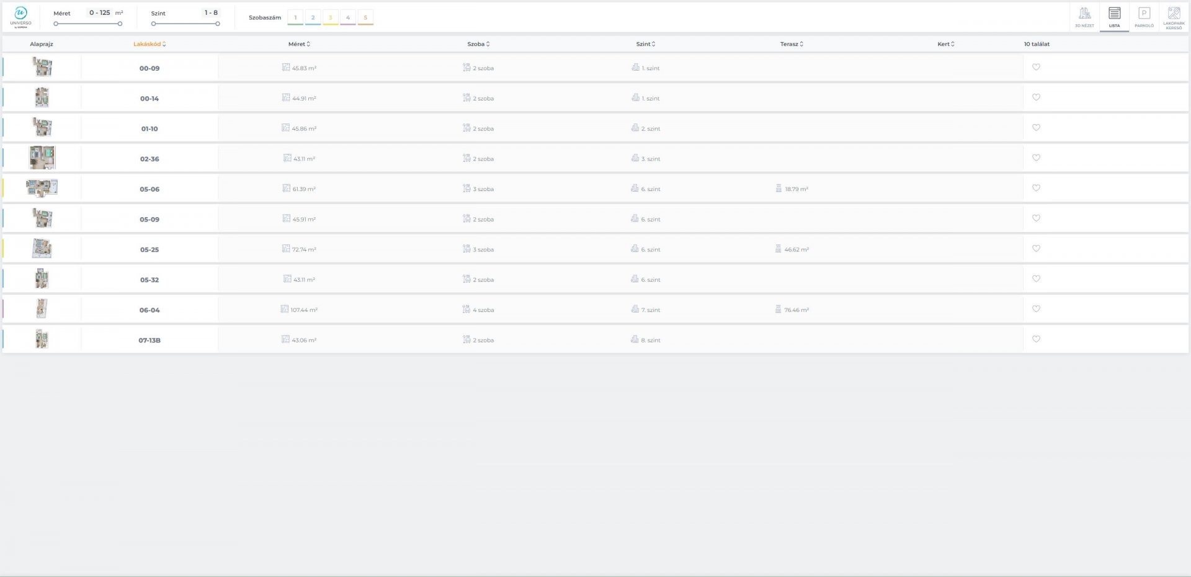This screenshot has height=577, width=1191.
Task: Sort list by Méret column header
Action: click(299, 44)
